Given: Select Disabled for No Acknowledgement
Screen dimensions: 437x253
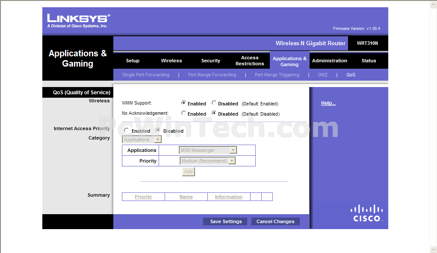Looking at the screenshot, I should 214,113.
